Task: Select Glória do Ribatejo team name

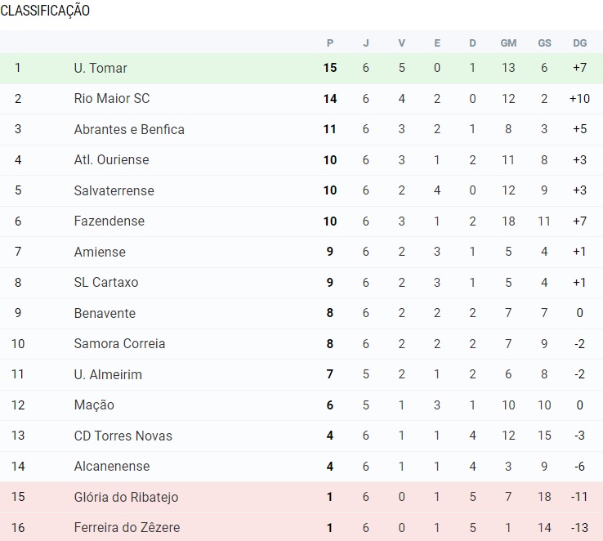Action: pos(126,497)
